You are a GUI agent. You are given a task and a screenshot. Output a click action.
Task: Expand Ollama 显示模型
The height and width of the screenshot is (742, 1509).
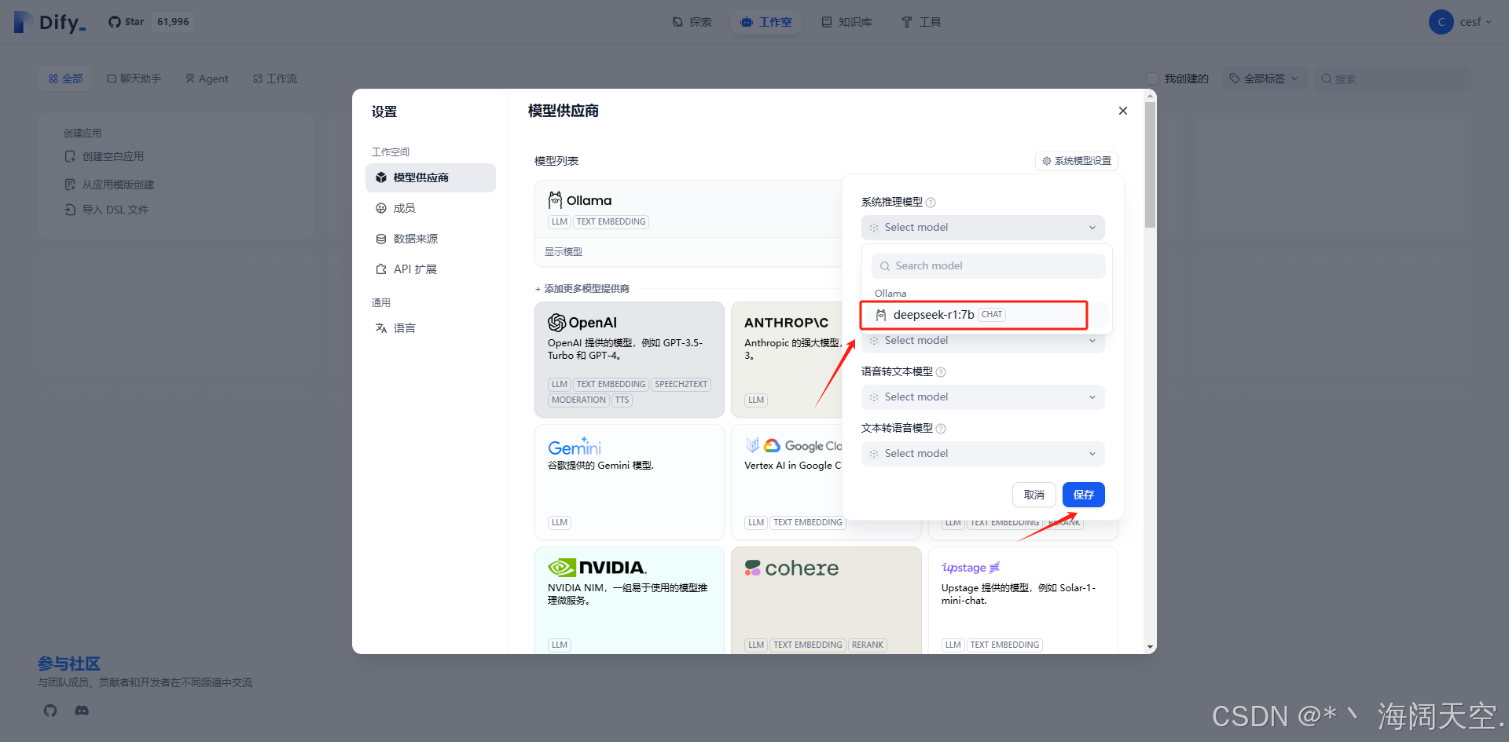[564, 252]
